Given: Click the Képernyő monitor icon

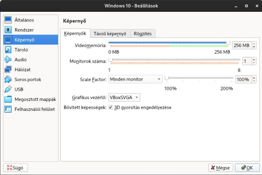Looking at the screenshot, I should tap(8, 40).
